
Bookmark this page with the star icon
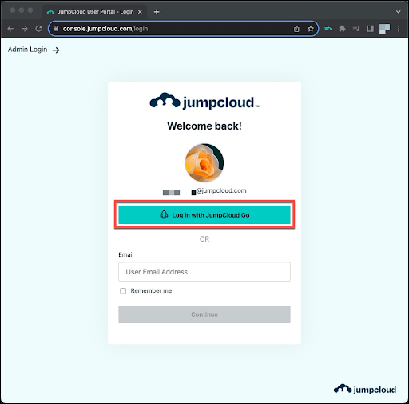311,29
